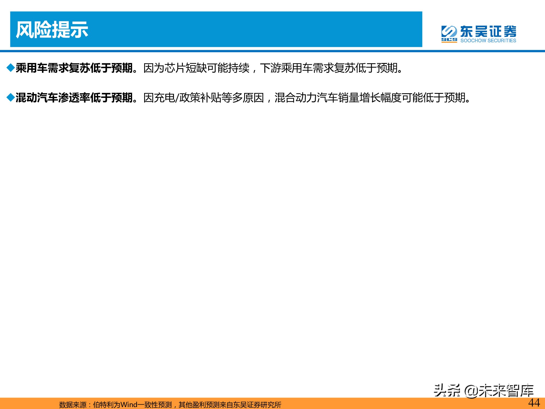The image size is (545, 409).
Task: Click the blue title banner background
Action: point(245,29)
